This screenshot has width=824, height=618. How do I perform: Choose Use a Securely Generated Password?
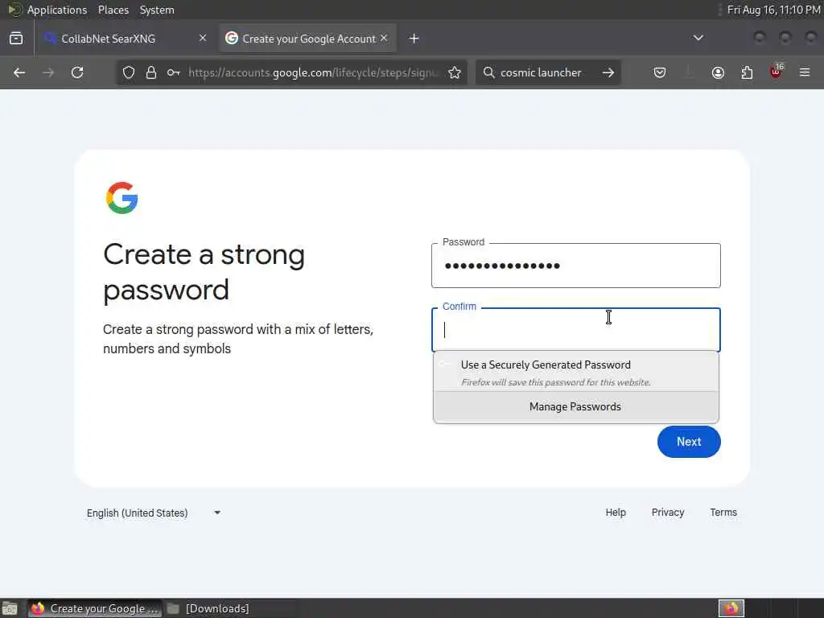pos(576,372)
